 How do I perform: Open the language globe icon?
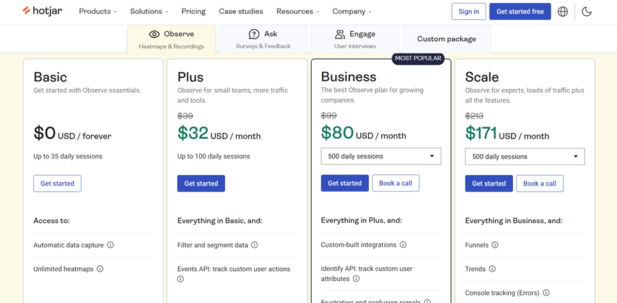pos(563,12)
